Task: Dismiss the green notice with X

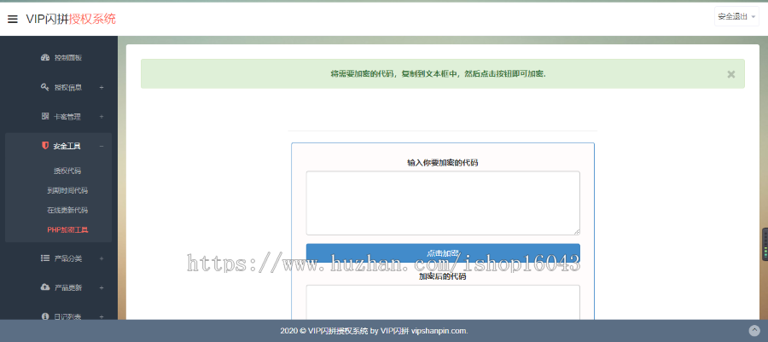Action: [x=730, y=74]
